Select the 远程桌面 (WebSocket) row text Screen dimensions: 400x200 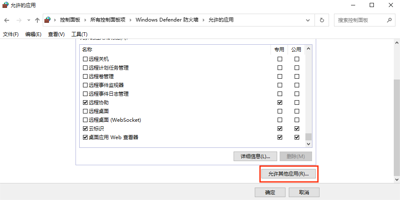(115, 120)
